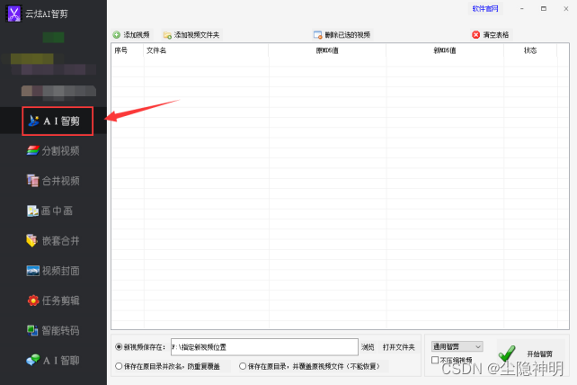This screenshot has width=577, height=385.
Task: Click the 开始智剪 button label
Action: click(540, 354)
